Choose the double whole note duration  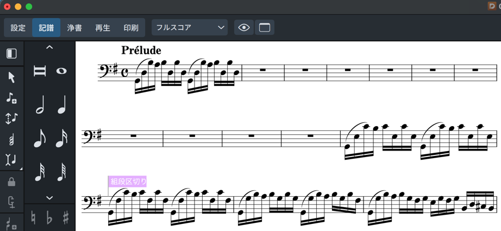click(40, 71)
